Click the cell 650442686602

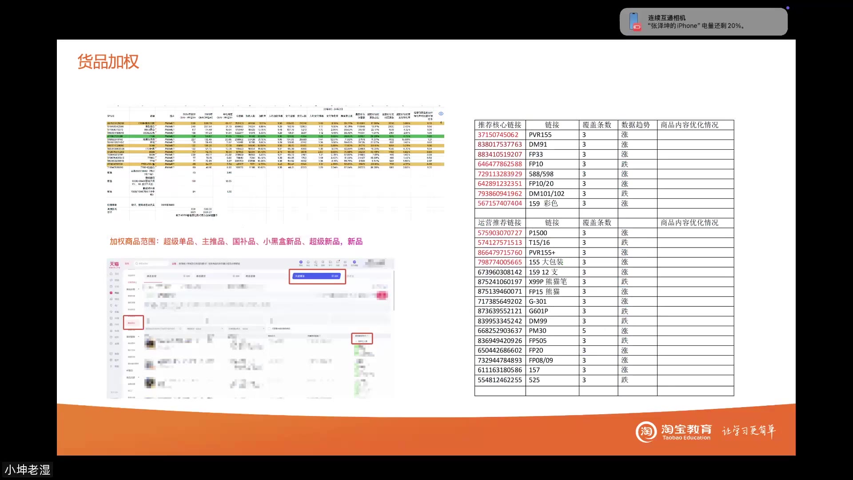[x=500, y=350]
